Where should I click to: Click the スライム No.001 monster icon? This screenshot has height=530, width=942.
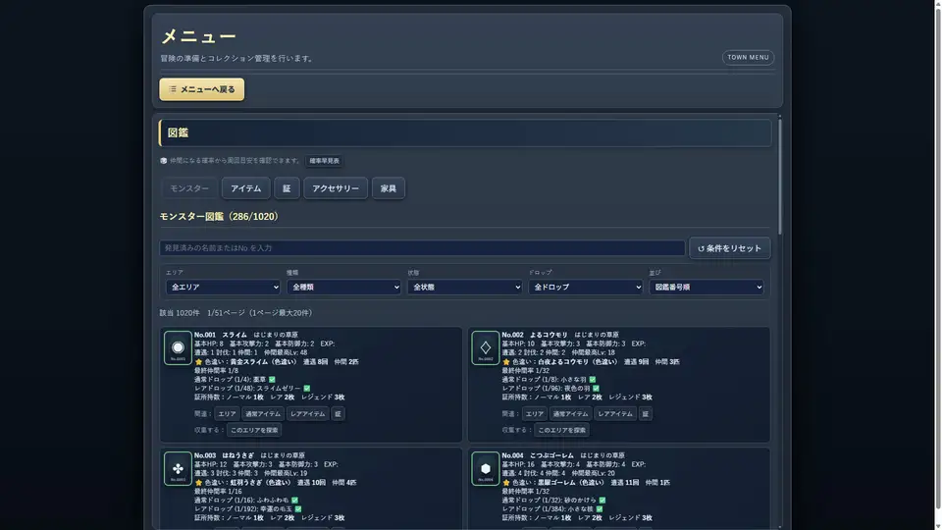point(178,347)
